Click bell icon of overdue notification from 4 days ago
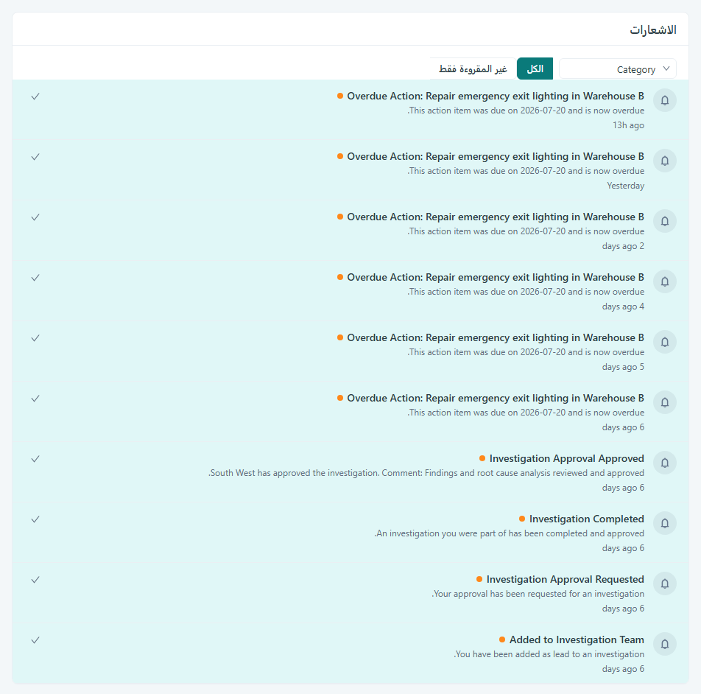The height and width of the screenshot is (694, 701). click(x=665, y=281)
